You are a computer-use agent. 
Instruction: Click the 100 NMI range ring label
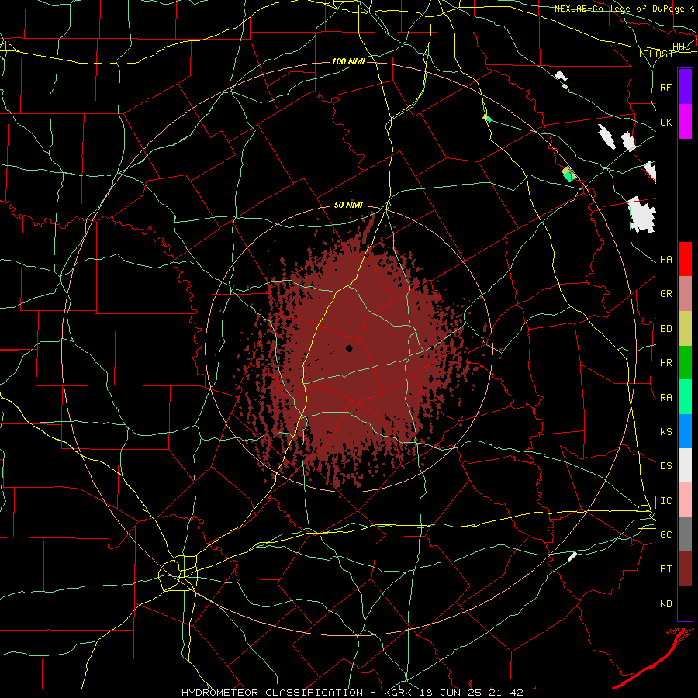click(x=348, y=61)
